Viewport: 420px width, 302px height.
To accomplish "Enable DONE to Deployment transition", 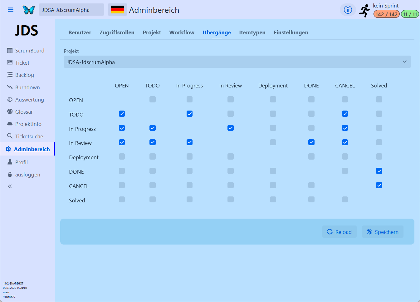I will [273, 171].
